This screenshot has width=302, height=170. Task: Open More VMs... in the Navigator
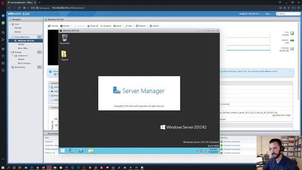[23, 48]
